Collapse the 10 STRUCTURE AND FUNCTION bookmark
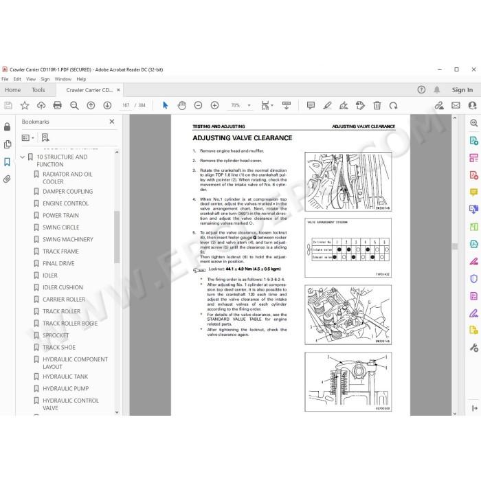 (x=23, y=157)
